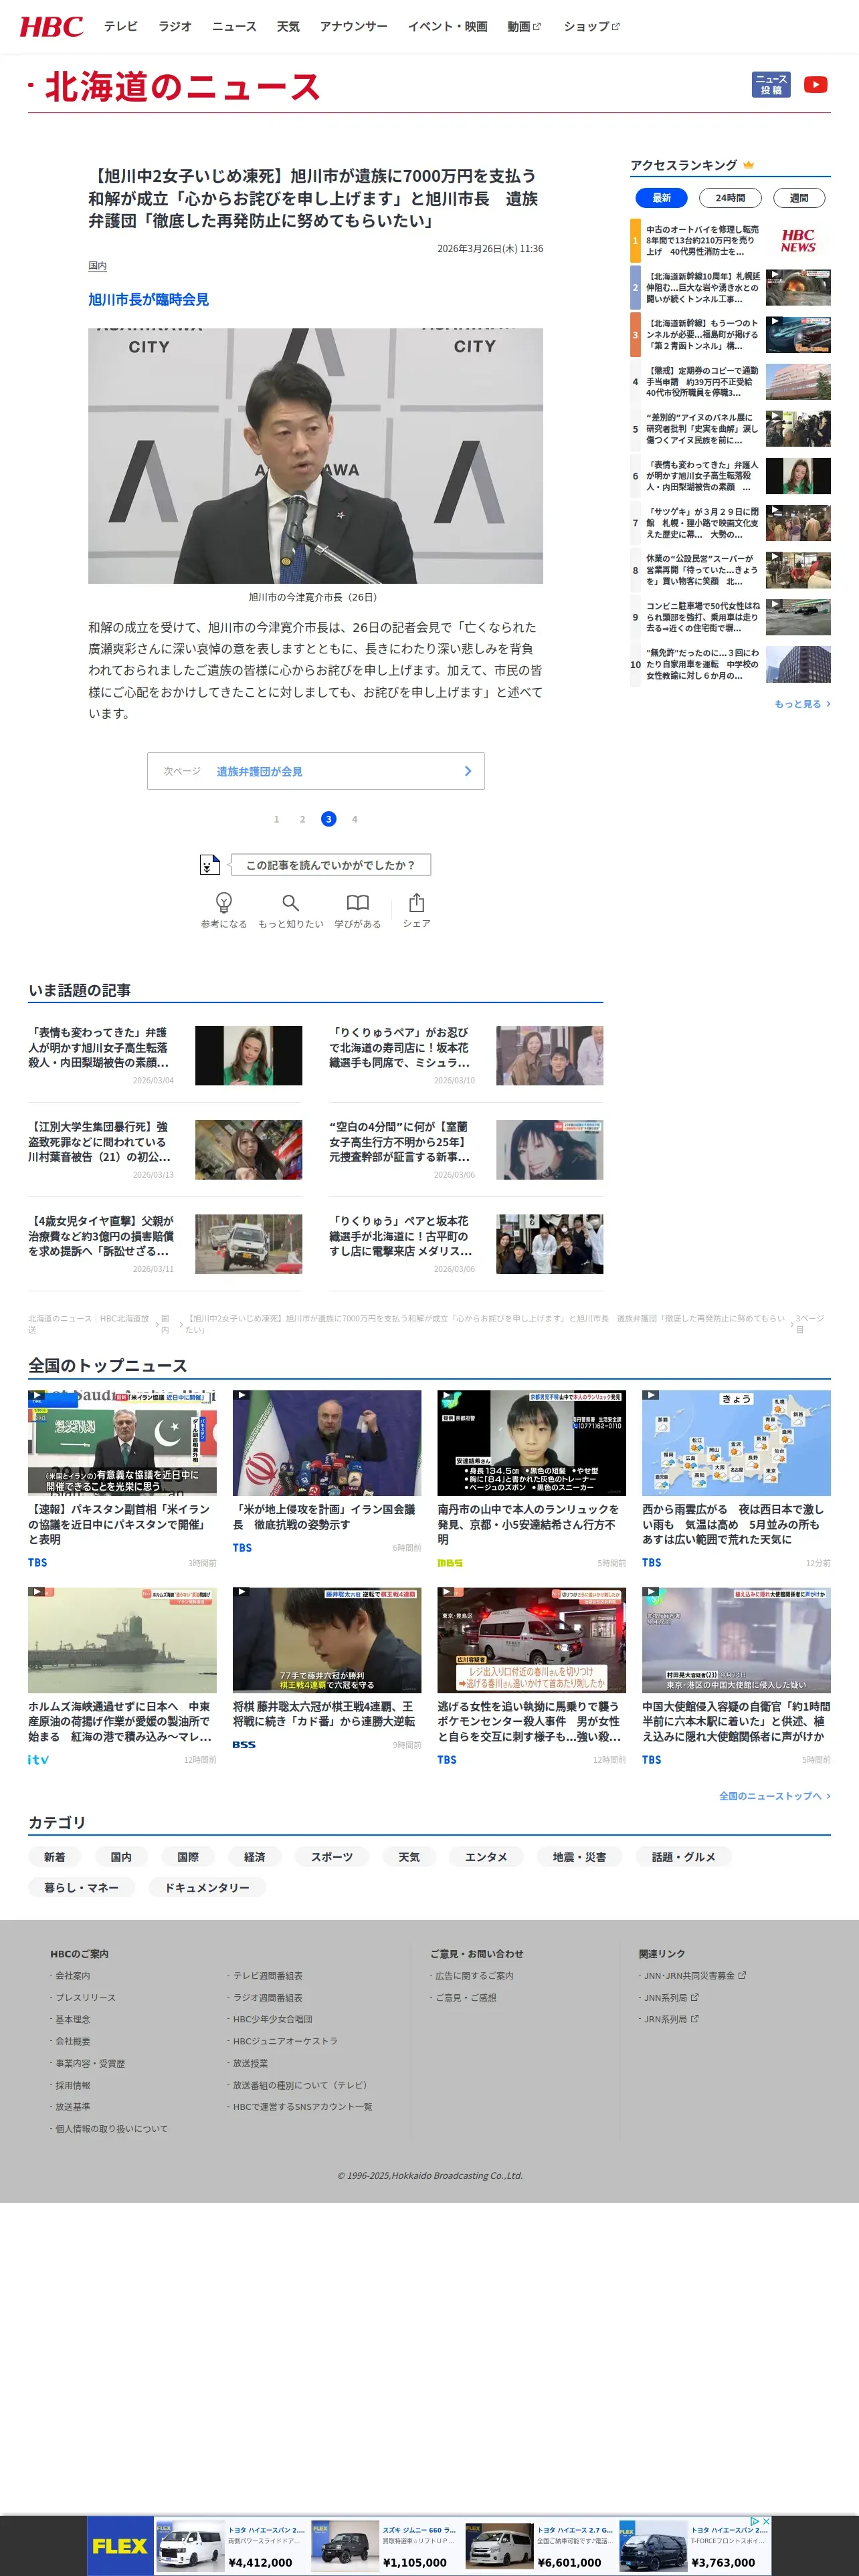Open JRN系列局 external link
The width and height of the screenshot is (859, 2576).
point(670,2019)
